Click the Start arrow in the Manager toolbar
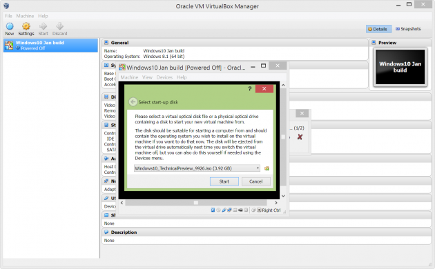The height and width of the screenshot is (269, 435). (43, 29)
